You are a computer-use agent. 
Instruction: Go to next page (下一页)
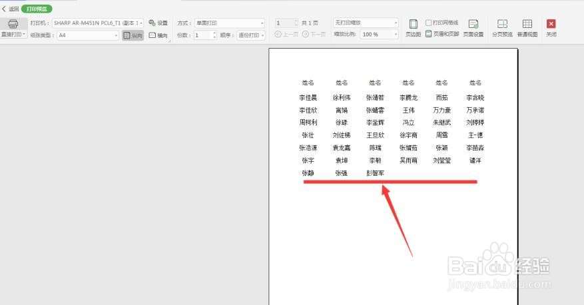point(314,34)
